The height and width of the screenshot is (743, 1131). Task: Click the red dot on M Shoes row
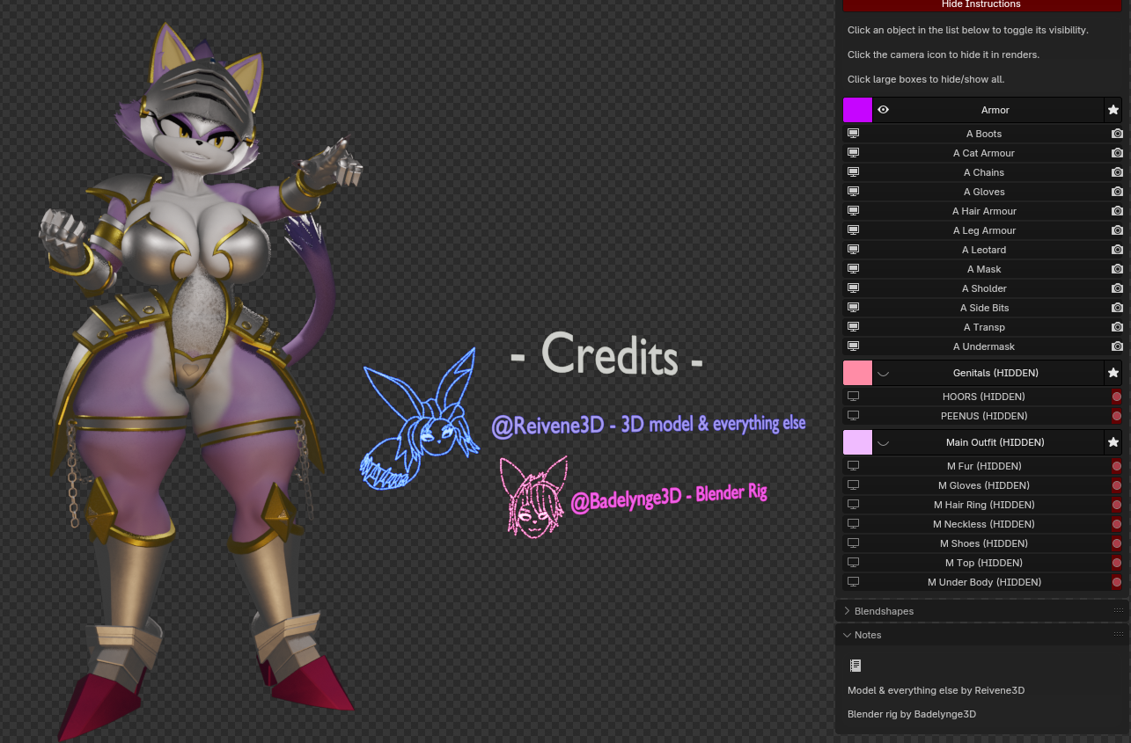(1117, 543)
